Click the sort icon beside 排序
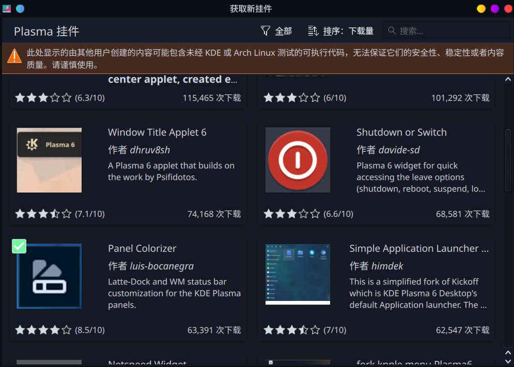514x367 pixels. click(x=313, y=31)
